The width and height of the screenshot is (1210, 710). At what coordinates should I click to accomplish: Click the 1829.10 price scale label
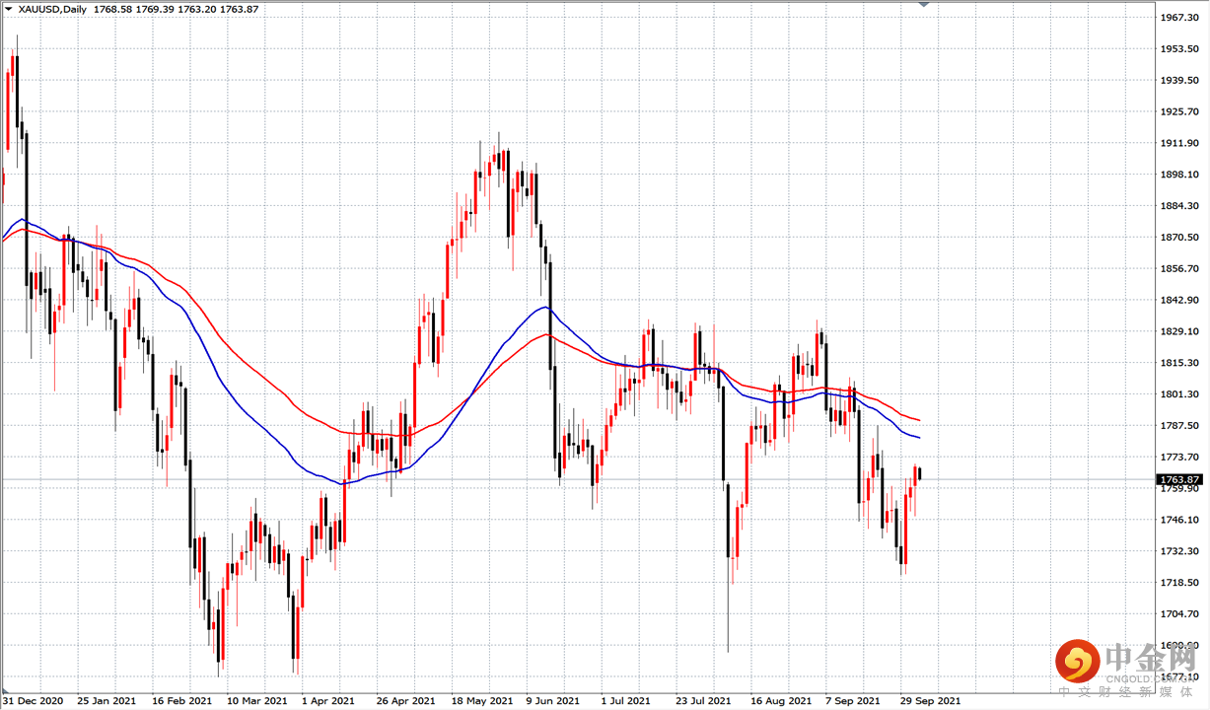[1179, 331]
